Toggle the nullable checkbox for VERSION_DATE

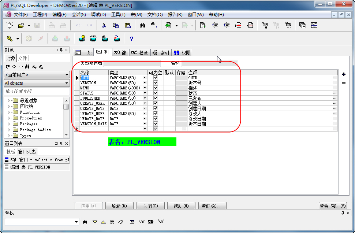[156, 124]
